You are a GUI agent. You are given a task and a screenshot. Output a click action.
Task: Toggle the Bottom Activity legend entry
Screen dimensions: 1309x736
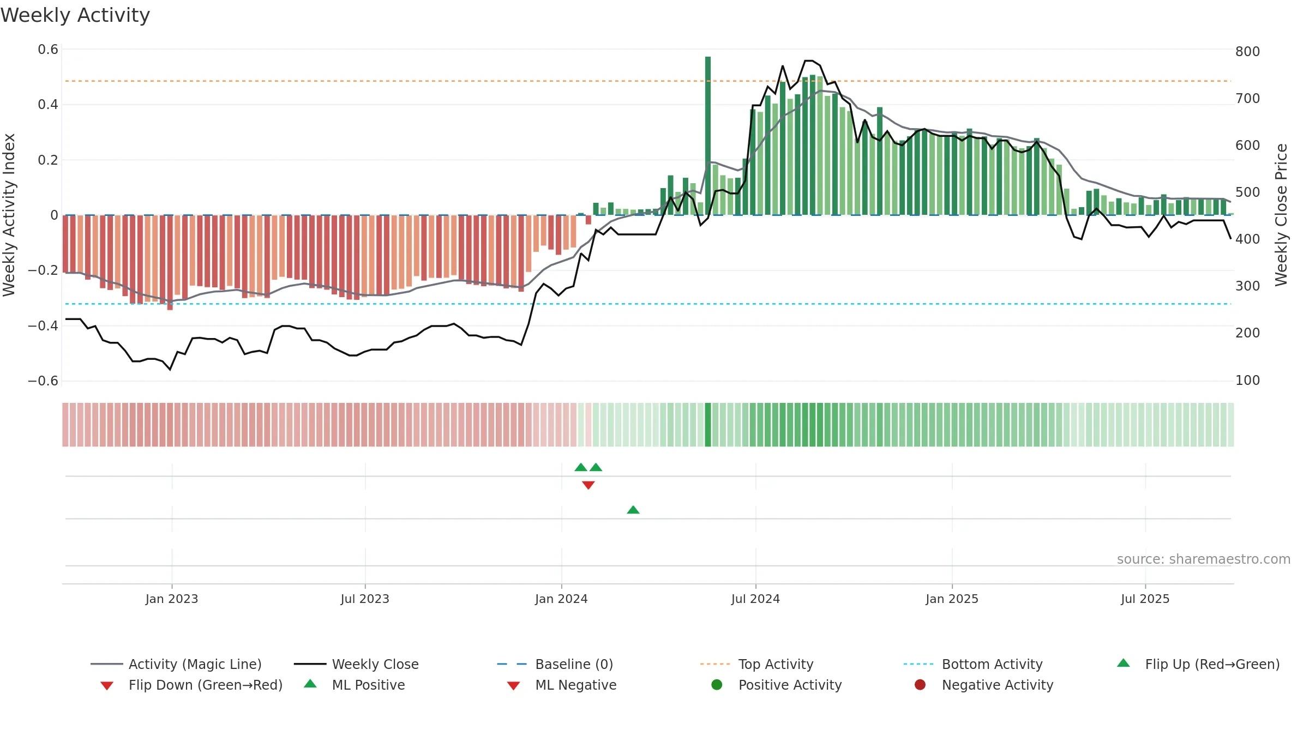coord(973,664)
